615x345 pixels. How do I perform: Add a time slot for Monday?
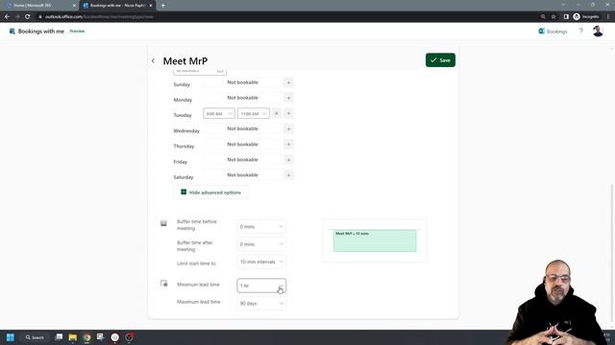pos(288,98)
